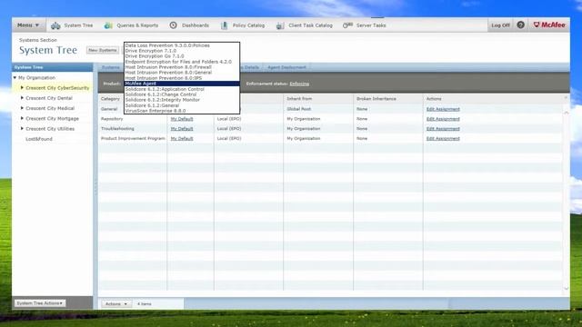Image resolution: width=582 pixels, height=327 pixels.
Task: Open the Actions dropdown at bottom
Action: (x=116, y=304)
